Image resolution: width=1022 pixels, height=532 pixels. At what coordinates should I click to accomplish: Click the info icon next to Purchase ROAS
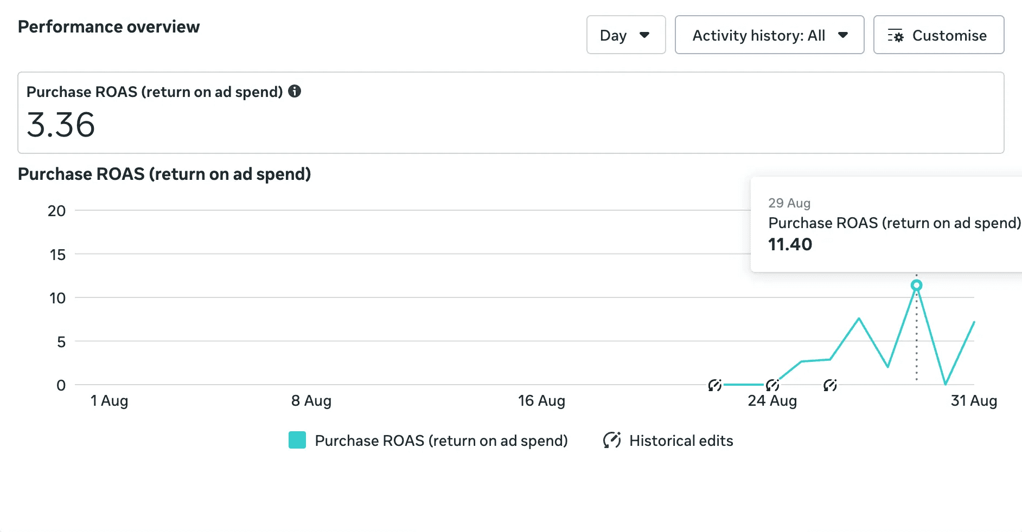click(295, 91)
